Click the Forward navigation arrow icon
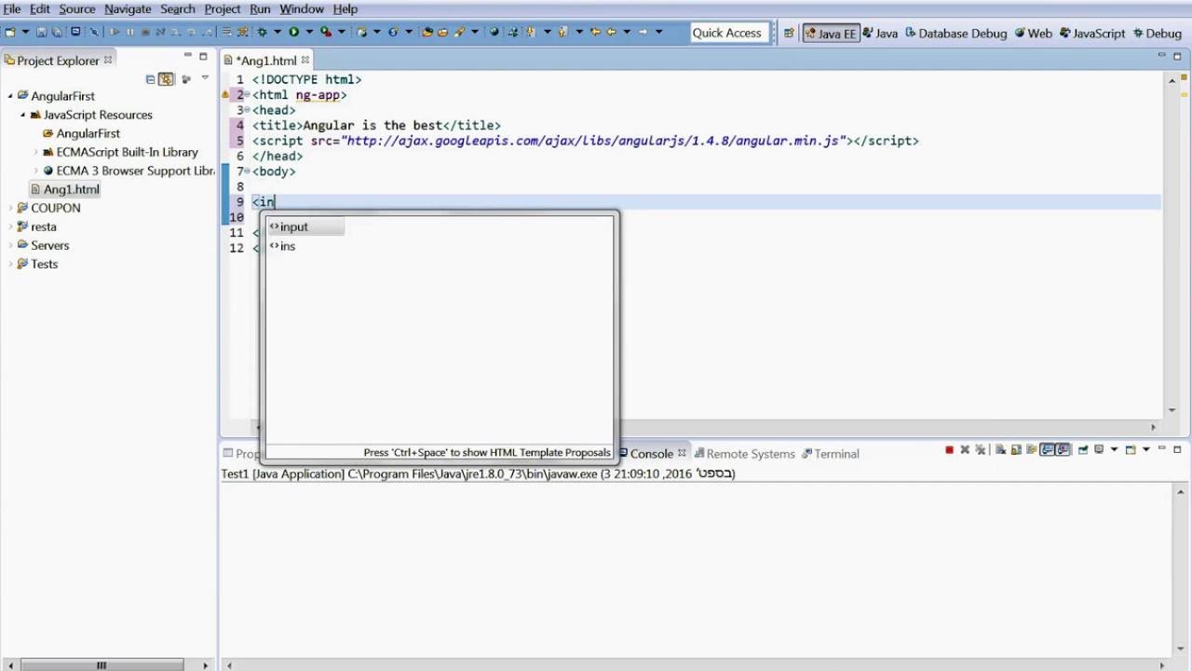 643,32
